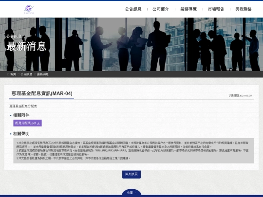The width and height of the screenshot is (263, 197).
Task: Download the 配息分配表.pdf attachment
Action: (x=27, y=123)
